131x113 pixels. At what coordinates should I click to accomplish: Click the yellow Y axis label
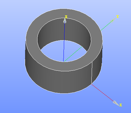click(118, 16)
